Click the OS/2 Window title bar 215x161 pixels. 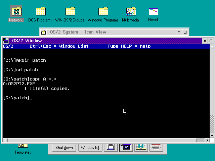click(105, 41)
